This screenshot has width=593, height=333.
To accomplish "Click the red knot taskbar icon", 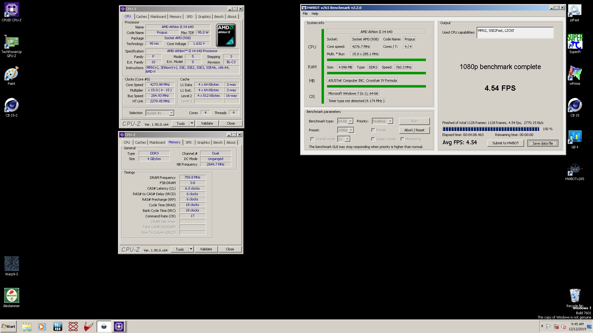I will coord(73,327).
